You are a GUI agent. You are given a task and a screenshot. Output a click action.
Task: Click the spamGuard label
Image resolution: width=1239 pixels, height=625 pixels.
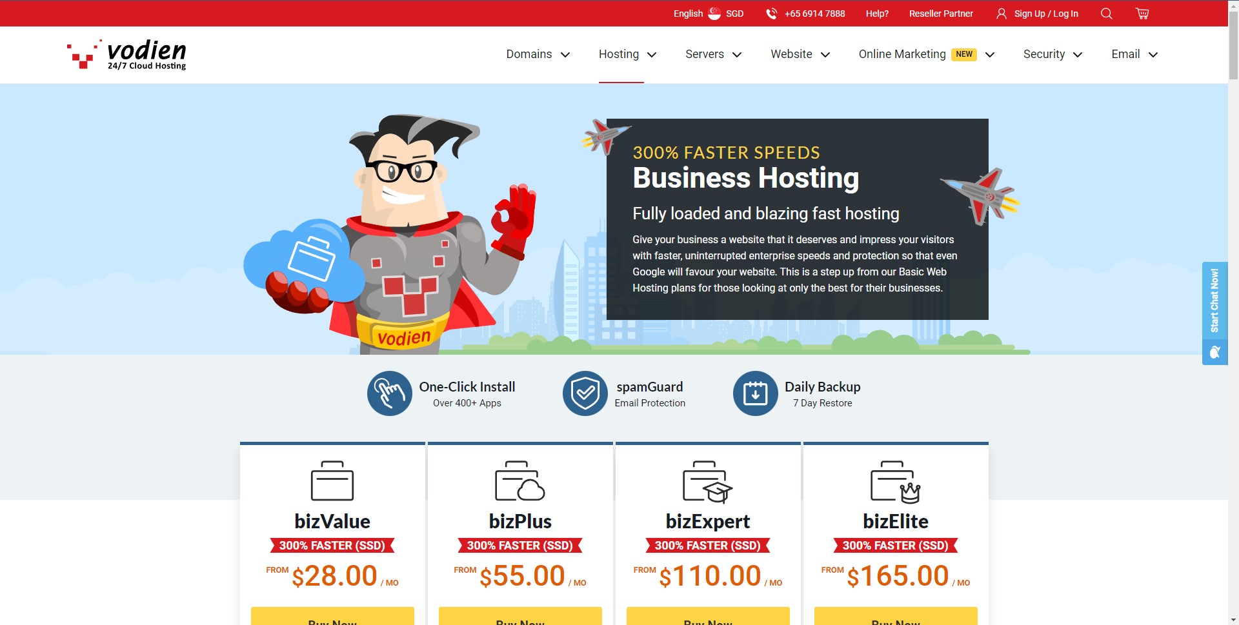(x=650, y=386)
